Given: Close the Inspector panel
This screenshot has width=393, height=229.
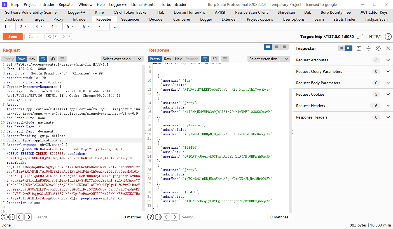Looking at the screenshot, I should [388, 48].
